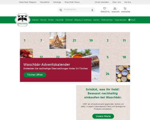
Task: Click the SALE percent icon
Action: 129,20
